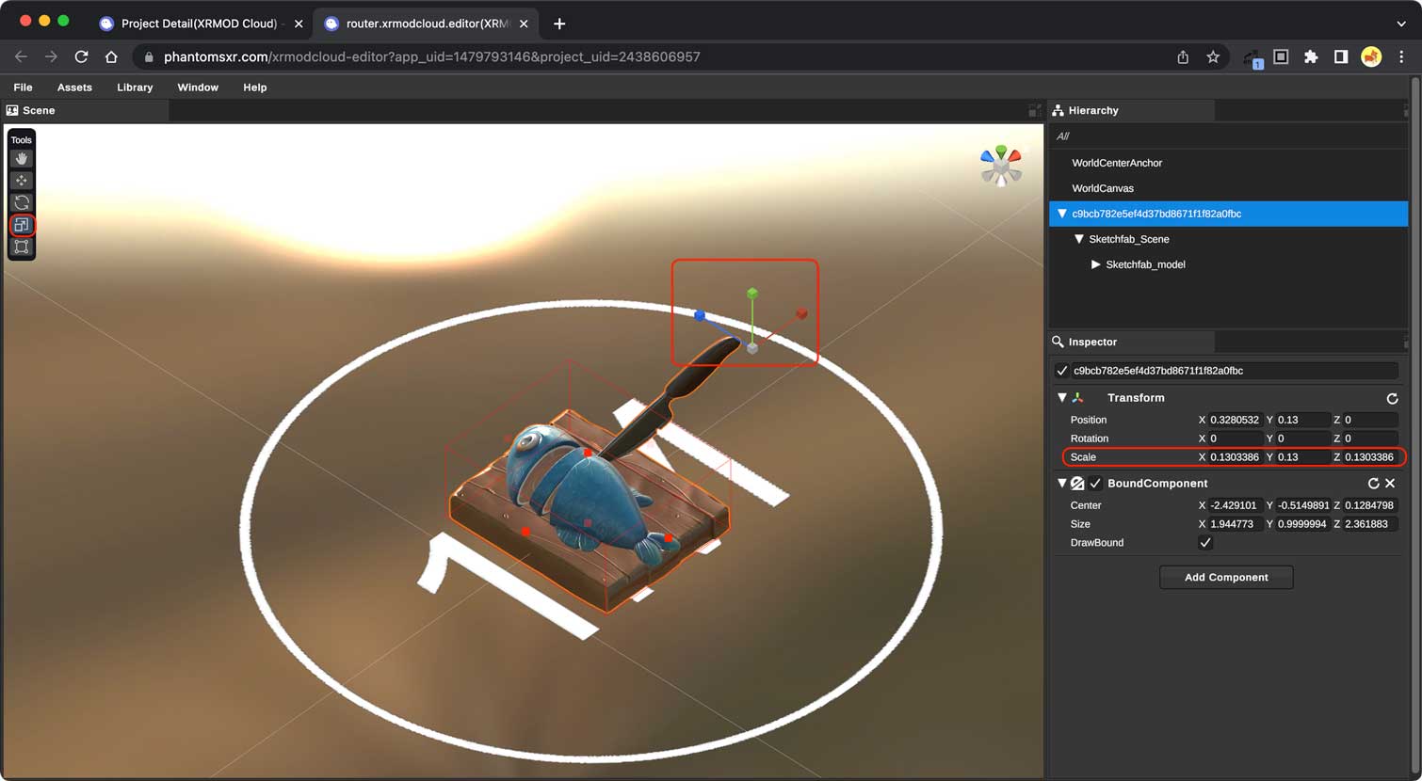This screenshot has height=781, width=1422.
Task: Go to browser home page
Action: point(111,56)
